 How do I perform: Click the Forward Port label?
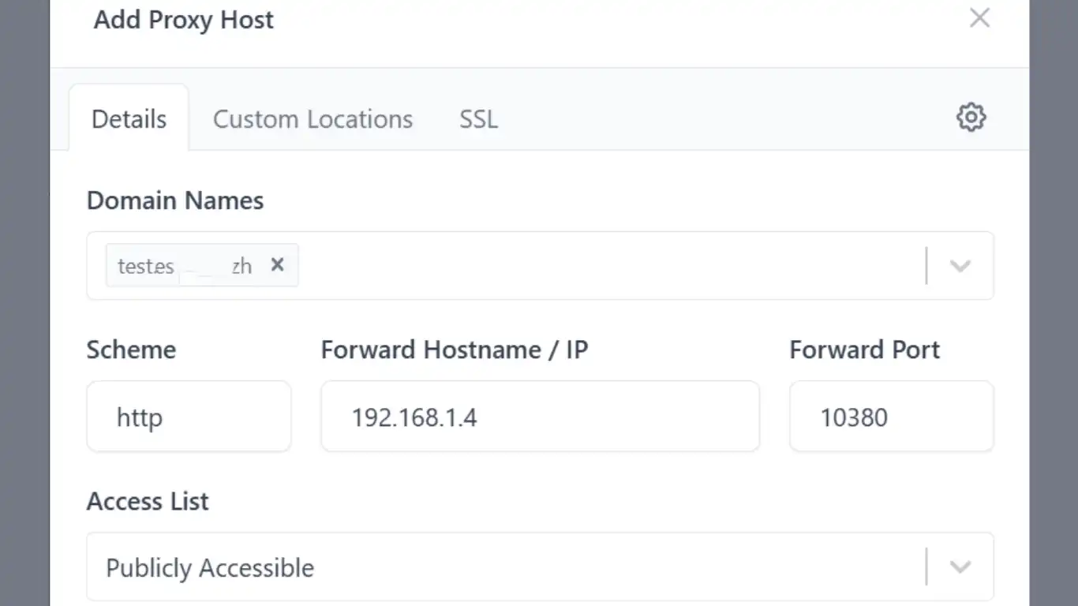tap(864, 350)
